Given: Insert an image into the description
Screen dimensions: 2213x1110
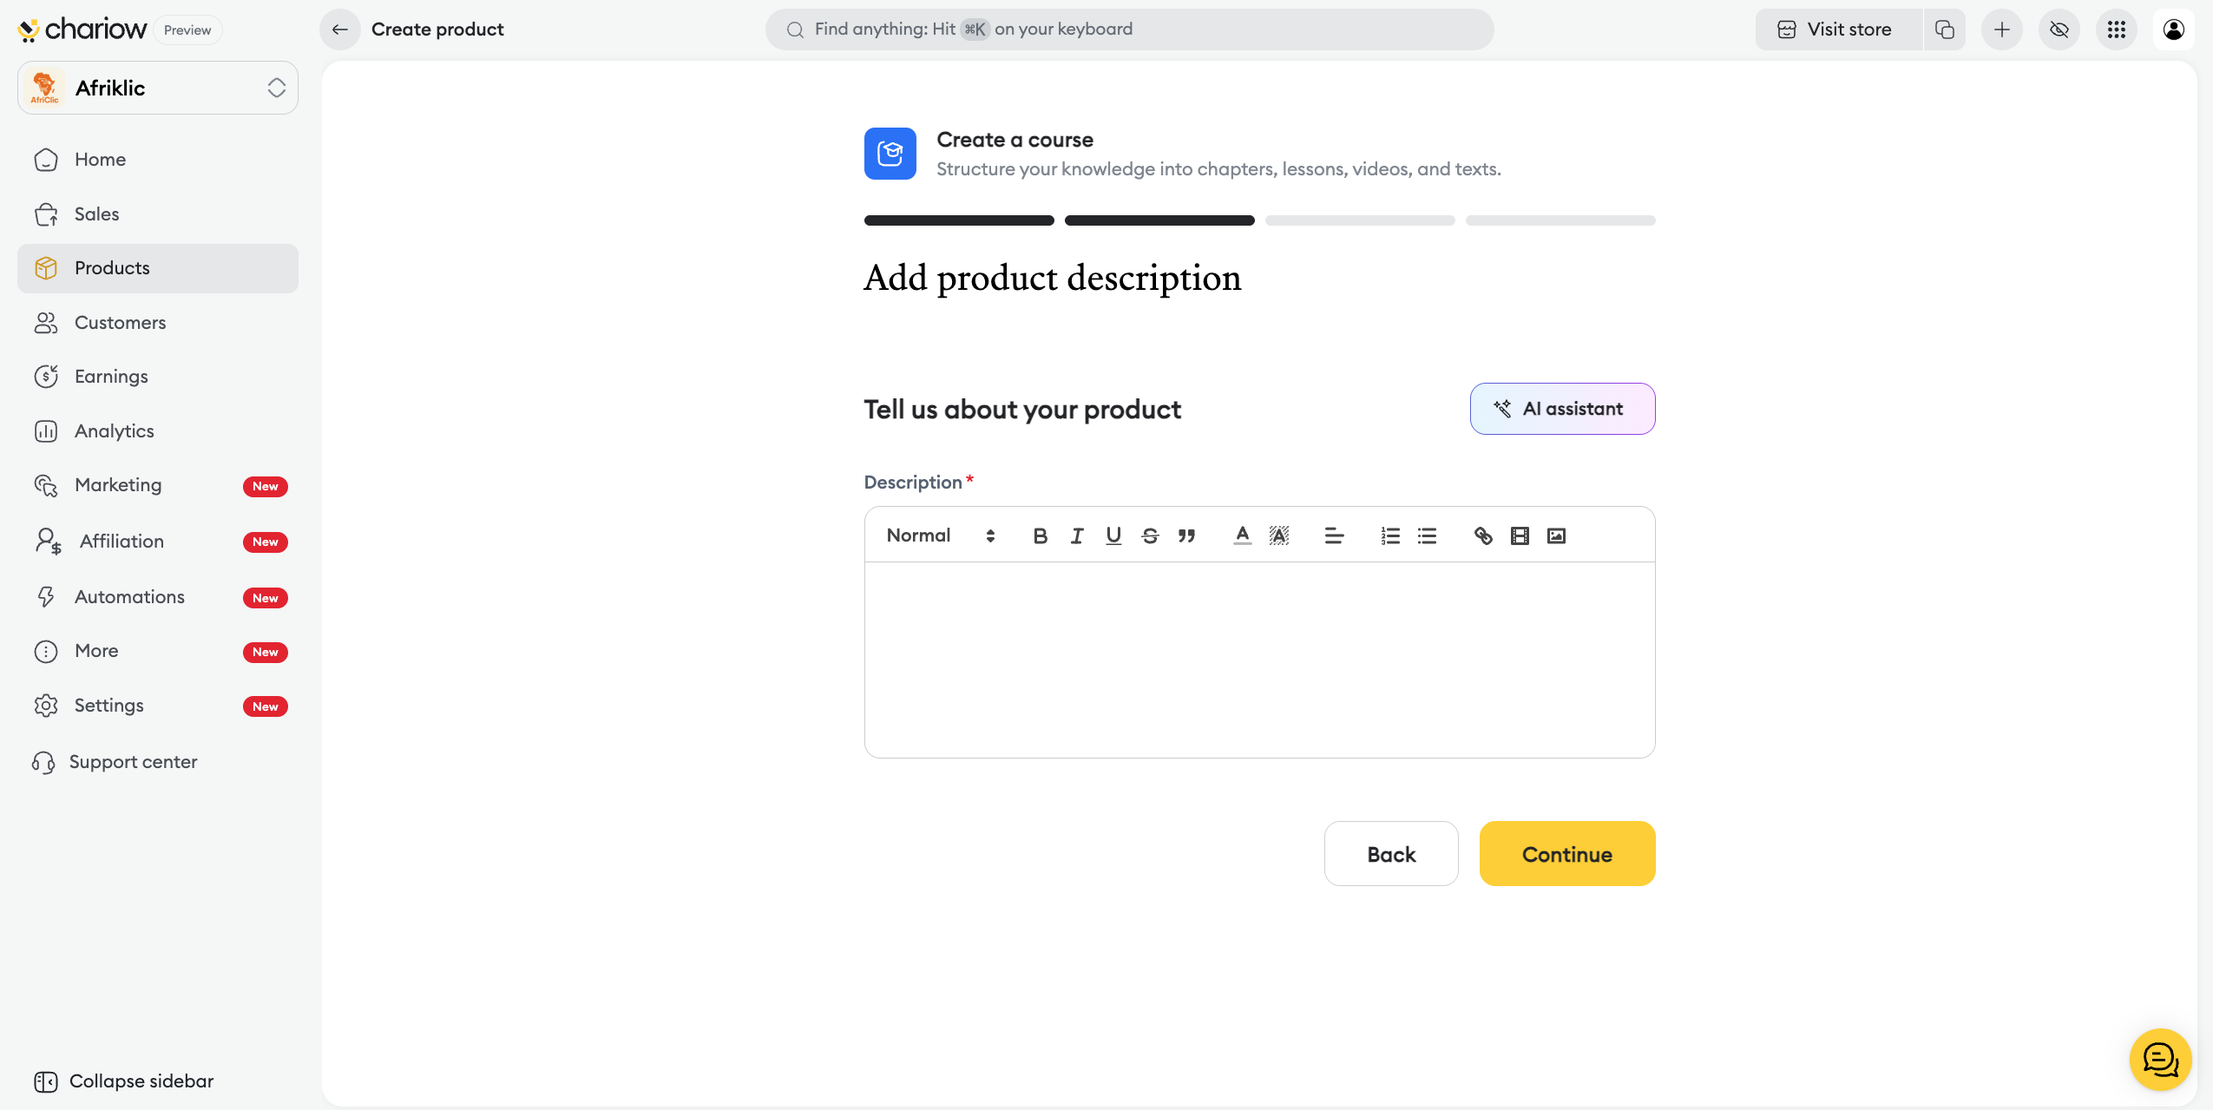Looking at the screenshot, I should (x=1556, y=535).
